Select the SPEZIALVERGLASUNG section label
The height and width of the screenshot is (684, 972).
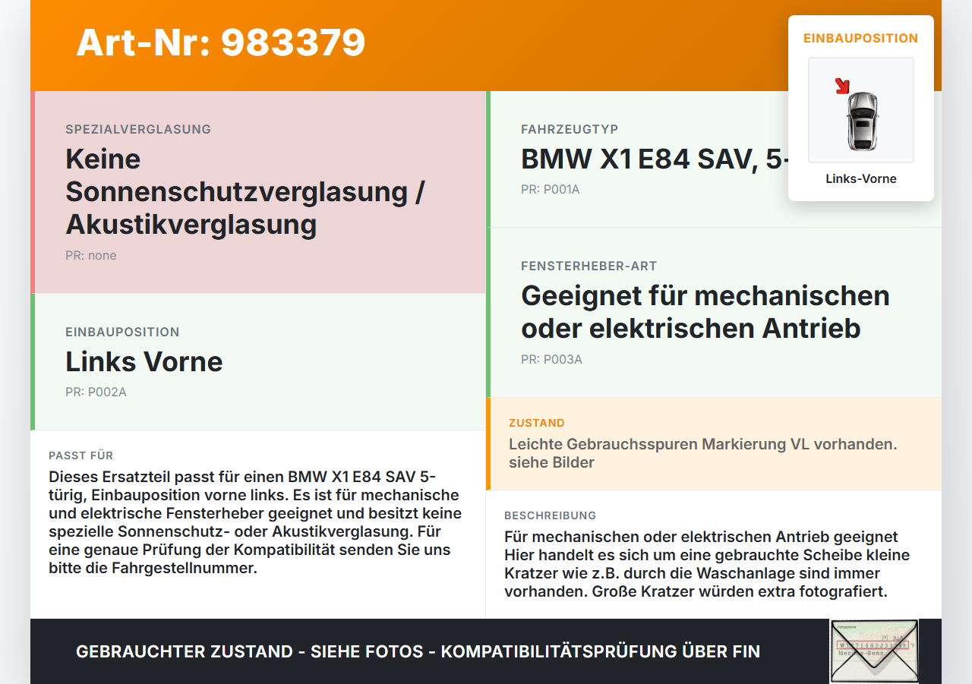pyautogui.click(x=137, y=129)
